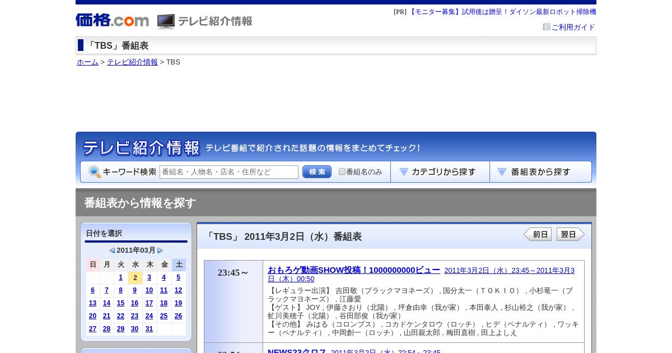
Task: Expand カテゴリから探す dropdown
Action: 440,172
